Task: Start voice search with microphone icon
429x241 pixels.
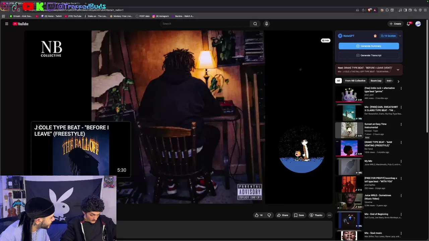Action: [x=266, y=24]
